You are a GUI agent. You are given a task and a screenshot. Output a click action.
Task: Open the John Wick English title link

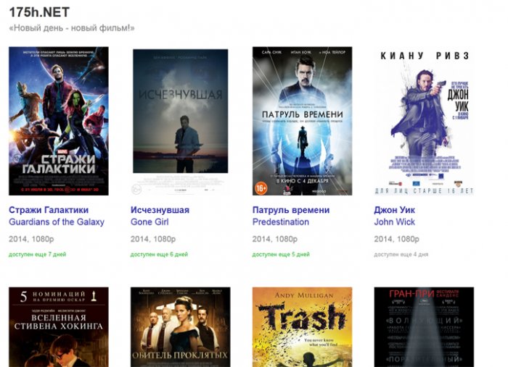[x=395, y=222]
